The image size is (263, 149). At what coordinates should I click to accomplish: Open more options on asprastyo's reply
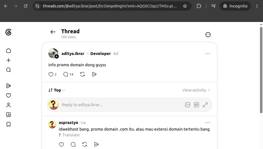coord(208,123)
